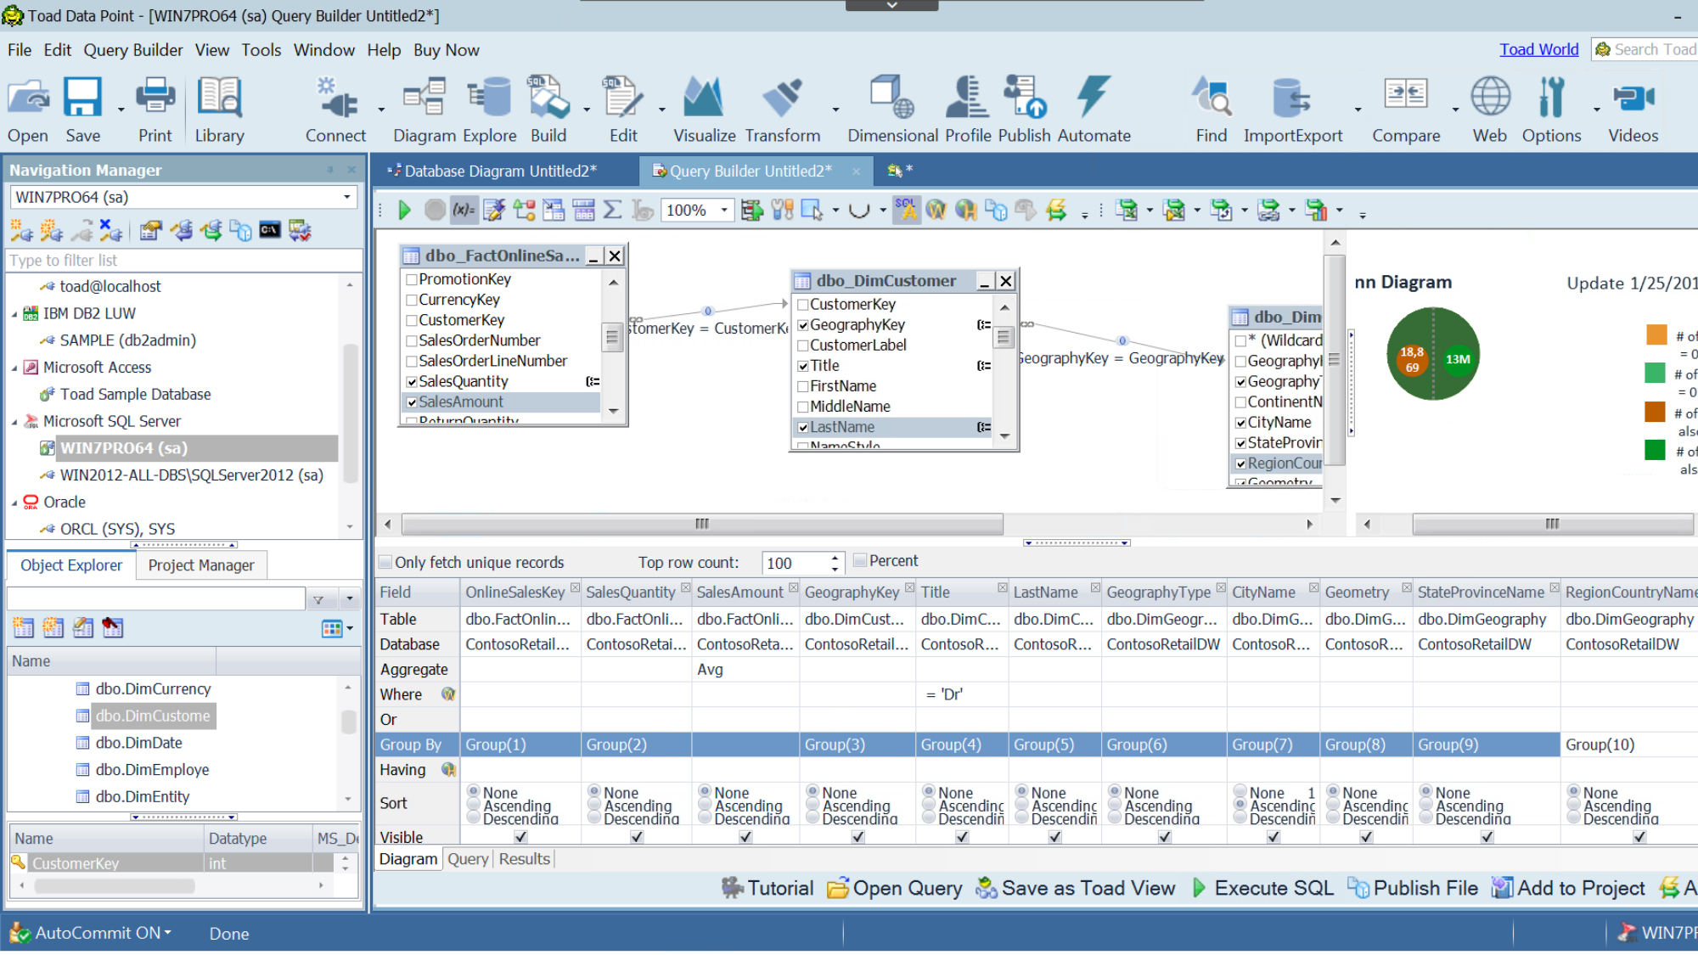The height and width of the screenshot is (955, 1698).
Task: Open the ImportExport tool icon
Action: [1292, 98]
